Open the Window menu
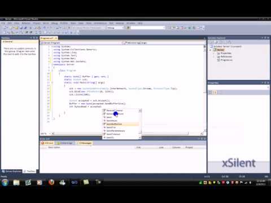The height and width of the screenshot is (203, 271). tap(131, 23)
